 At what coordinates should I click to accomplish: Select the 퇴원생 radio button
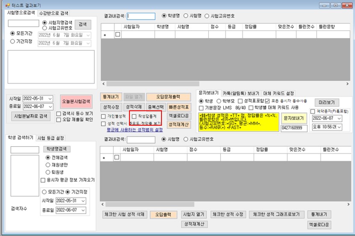coord(48,172)
